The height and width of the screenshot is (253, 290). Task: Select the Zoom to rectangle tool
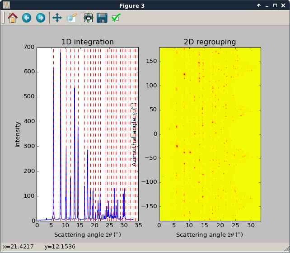[71, 18]
